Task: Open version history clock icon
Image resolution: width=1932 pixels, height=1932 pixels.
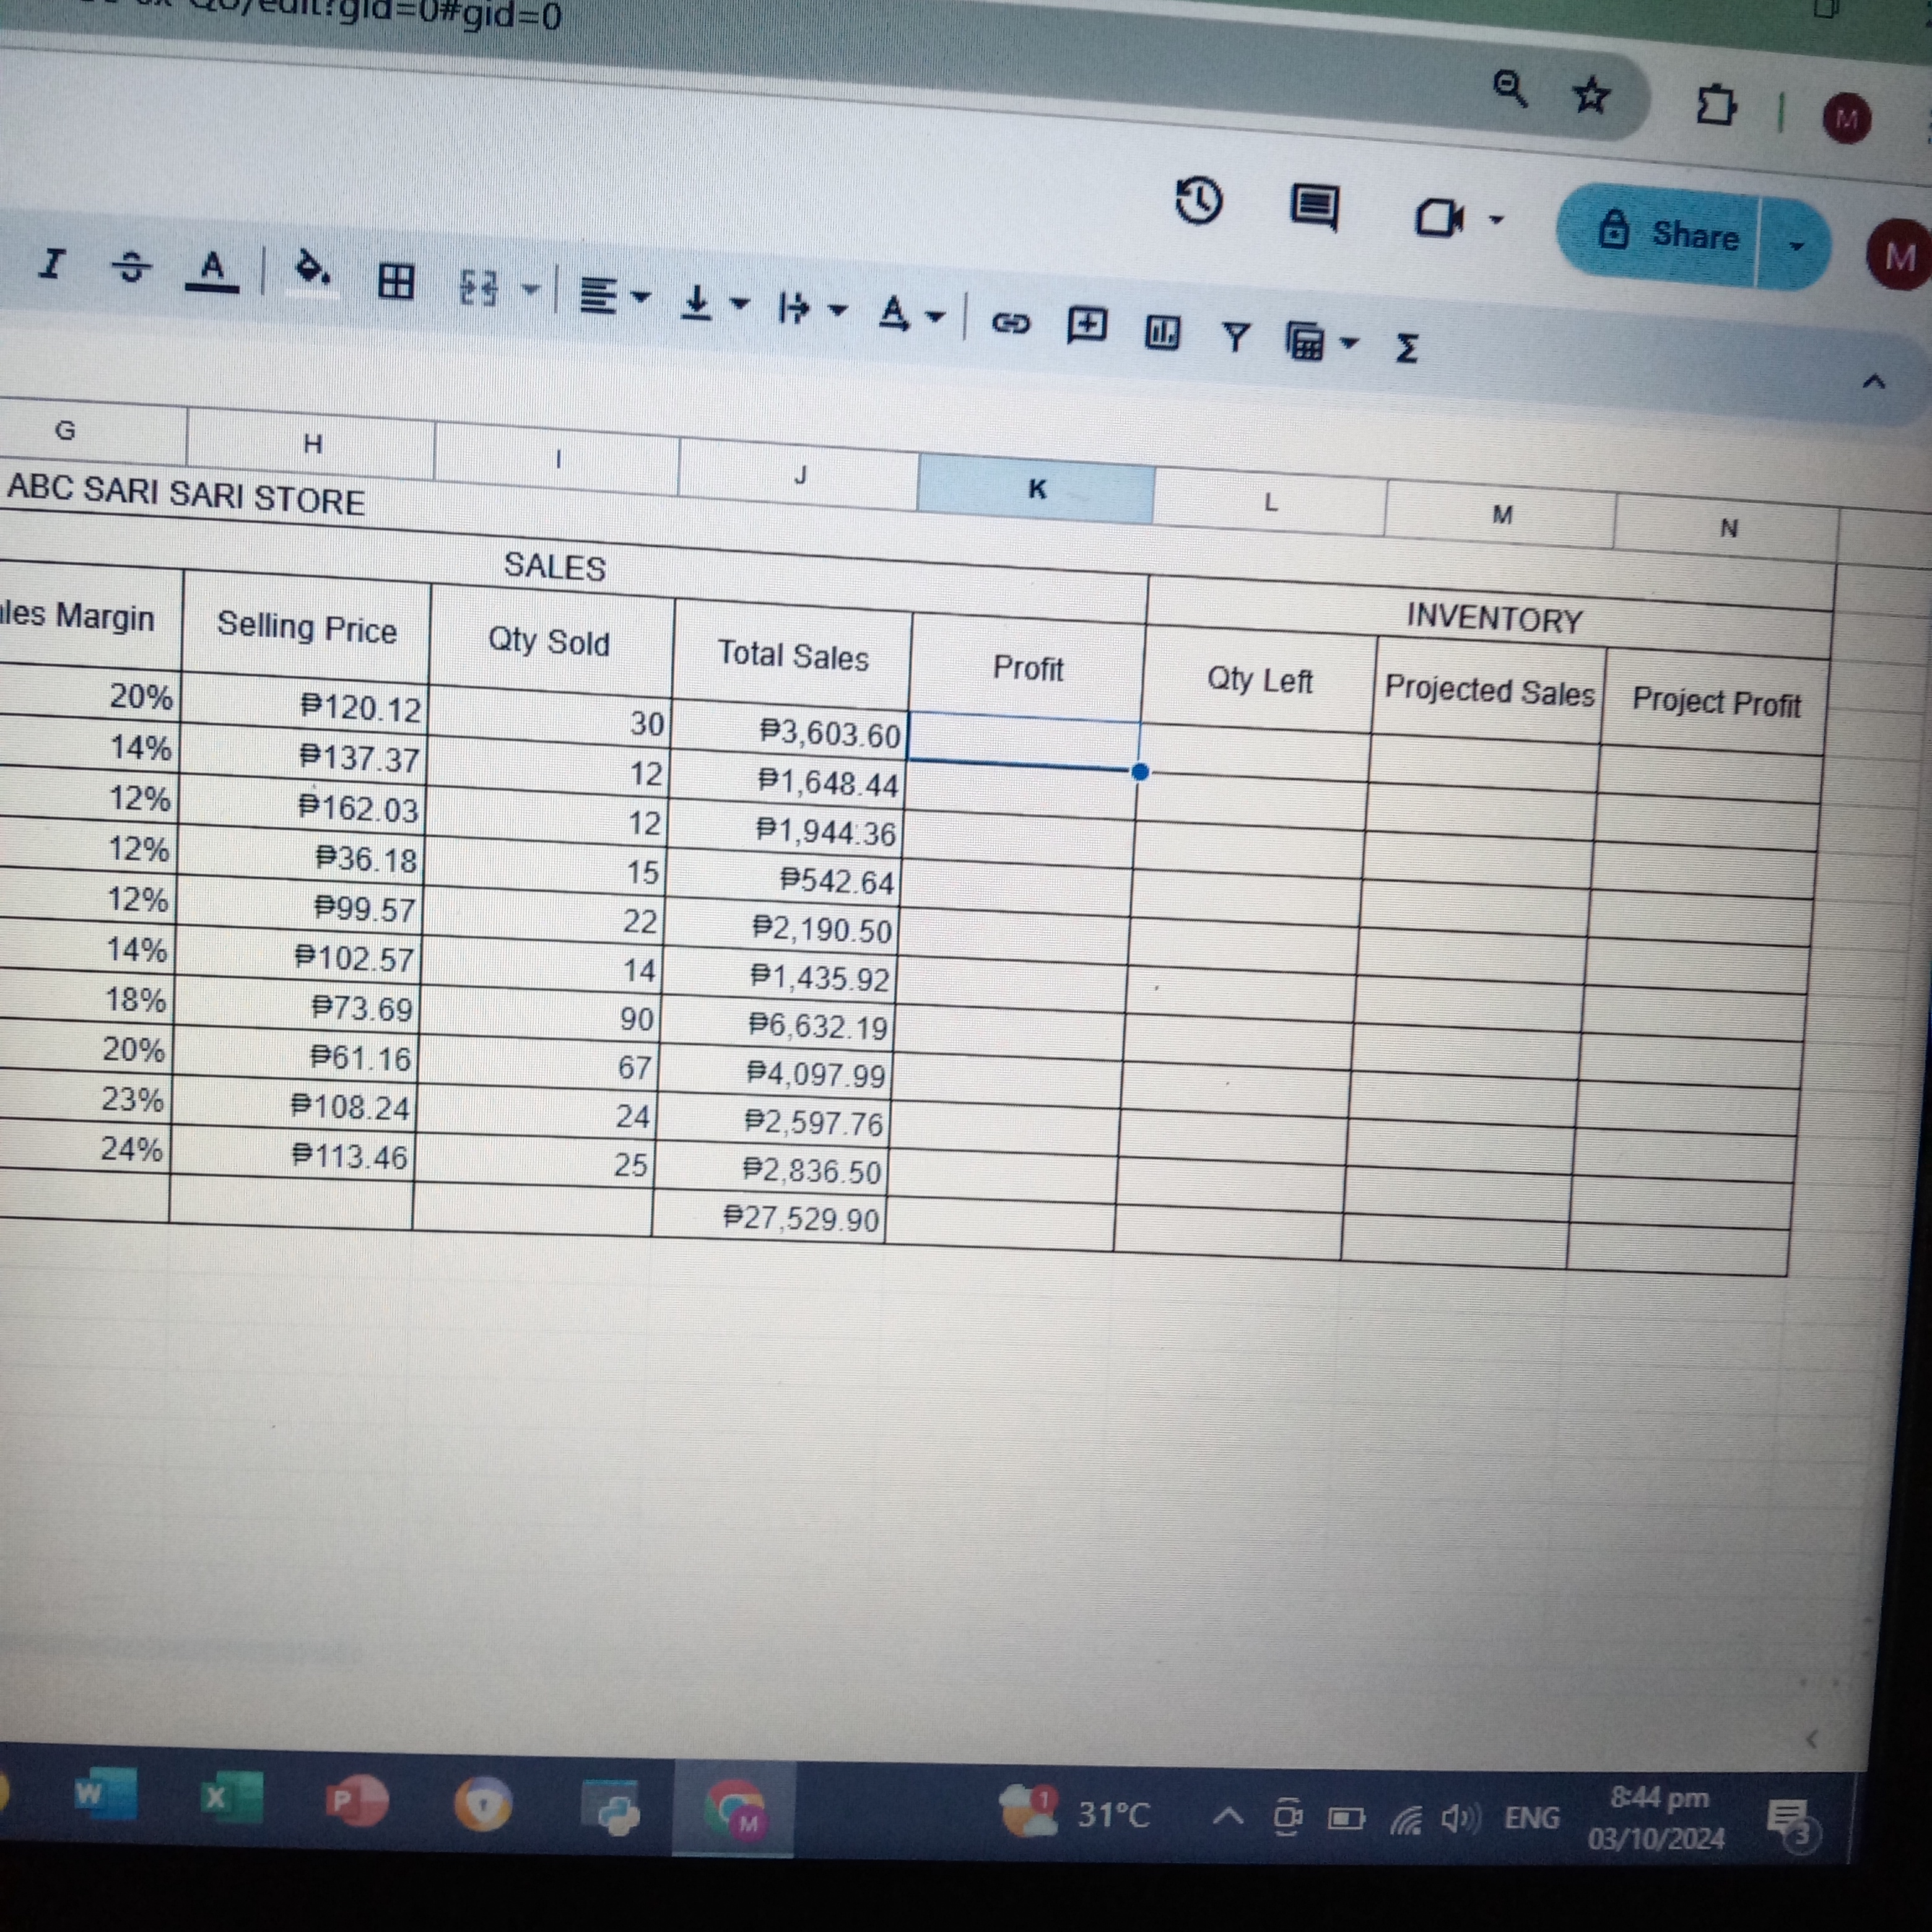Action: (1199, 201)
